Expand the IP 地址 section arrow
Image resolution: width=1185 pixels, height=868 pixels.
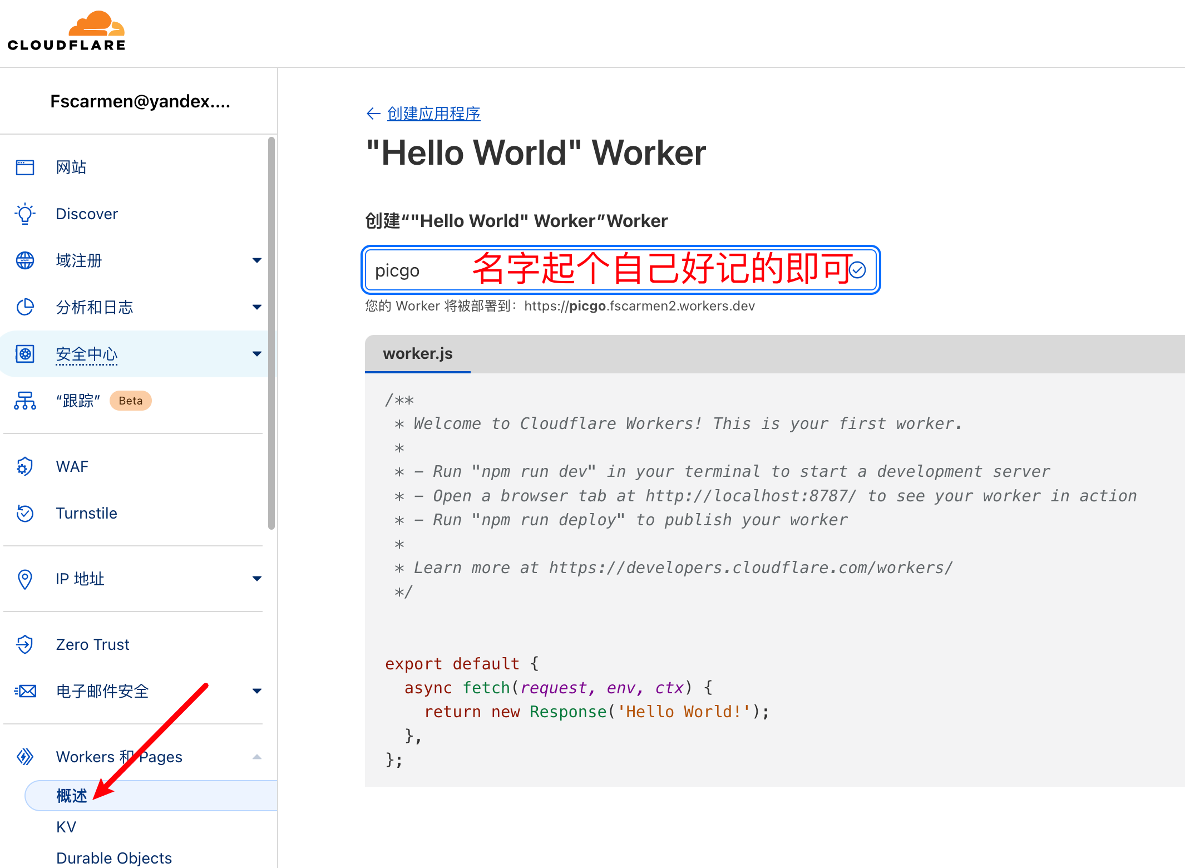click(256, 579)
